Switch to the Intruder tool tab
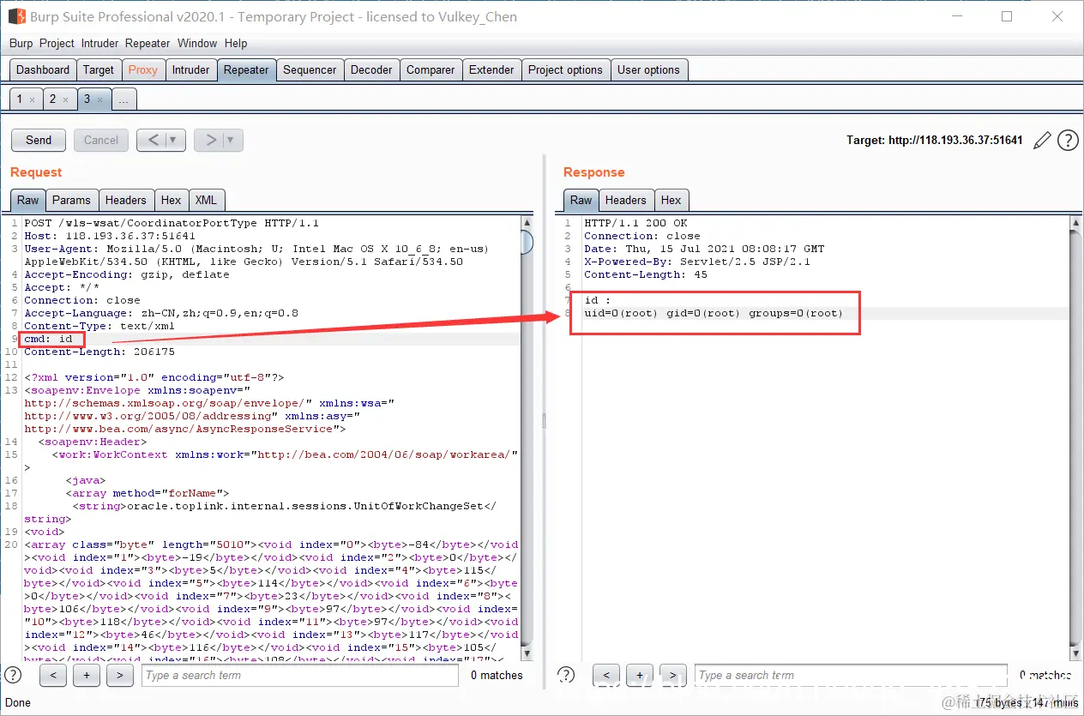The width and height of the screenshot is (1084, 716). 190,70
